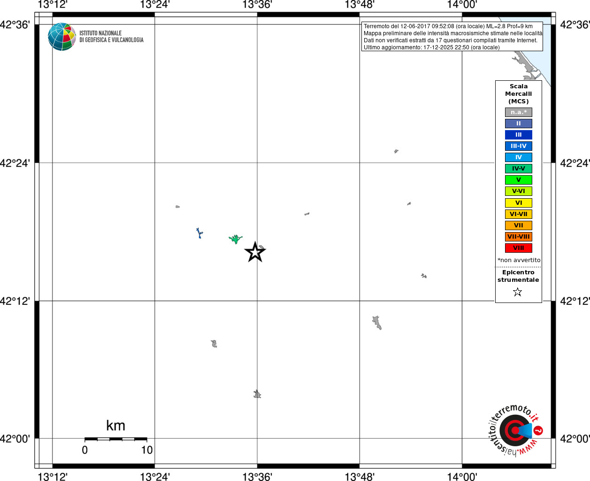Select the VII orange legend swatch
590x481 pixels.
(x=519, y=225)
